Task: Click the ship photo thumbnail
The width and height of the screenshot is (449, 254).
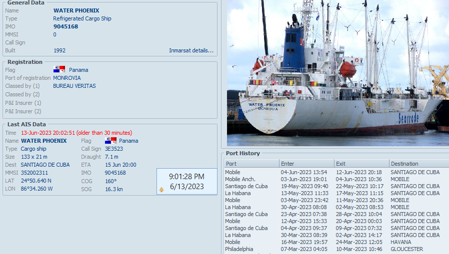Action: click(338, 73)
